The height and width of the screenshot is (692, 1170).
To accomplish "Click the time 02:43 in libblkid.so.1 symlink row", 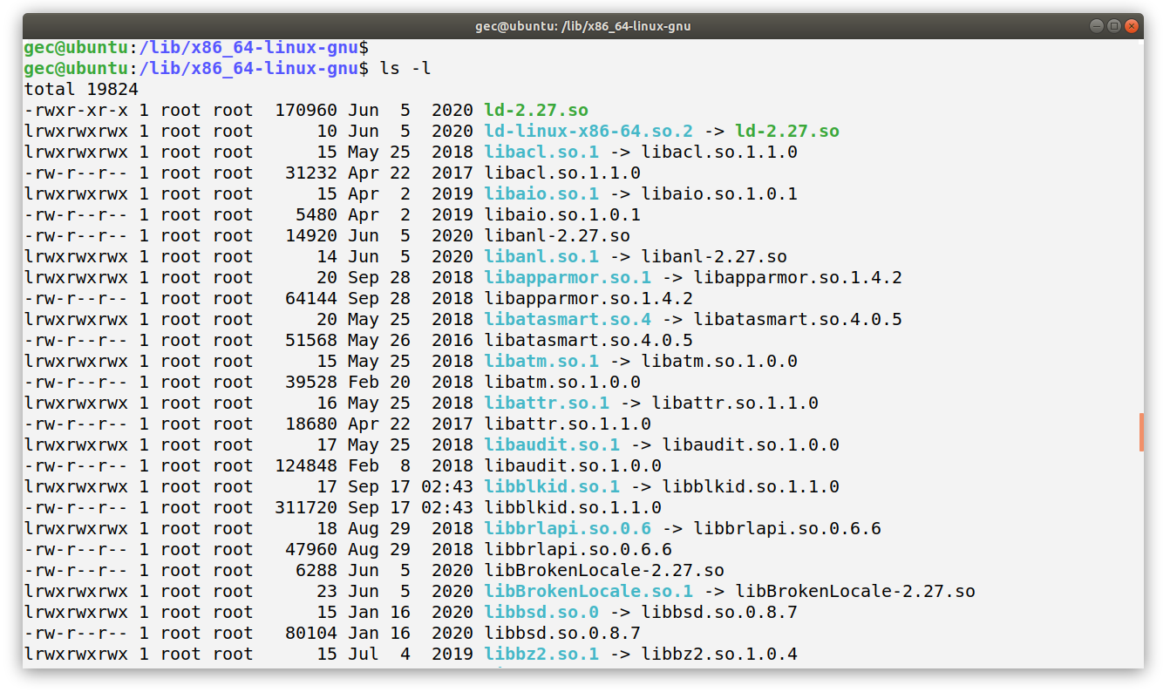I will click(447, 486).
